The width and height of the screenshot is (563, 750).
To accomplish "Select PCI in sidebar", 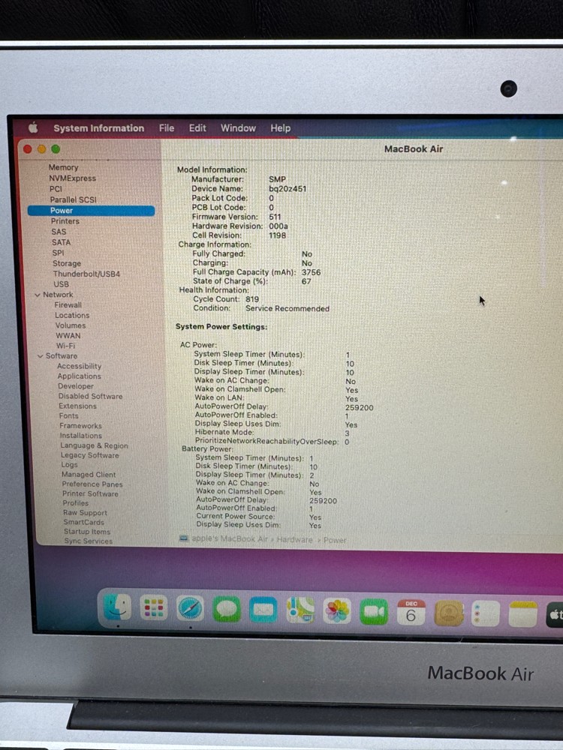I will point(56,189).
